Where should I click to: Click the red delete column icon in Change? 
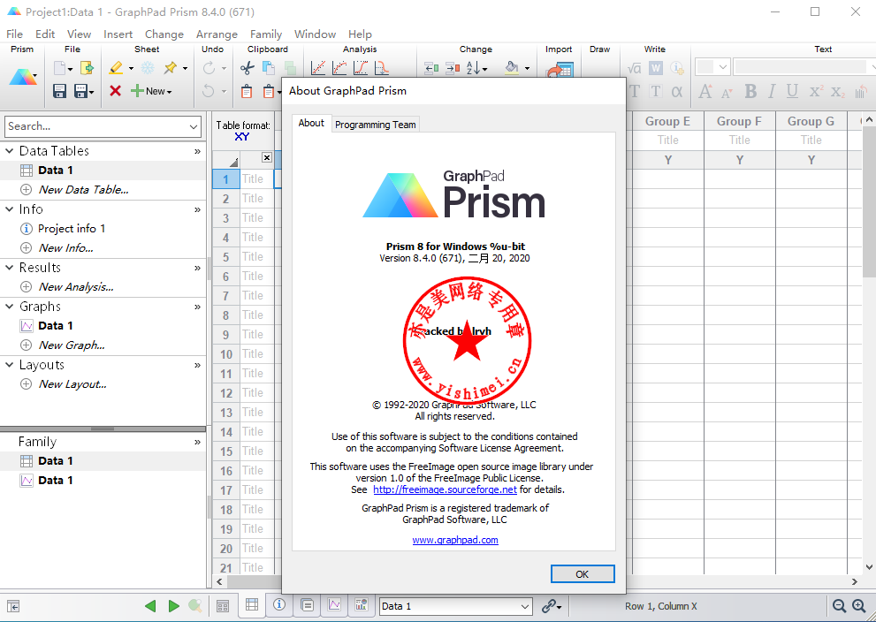[x=453, y=69]
